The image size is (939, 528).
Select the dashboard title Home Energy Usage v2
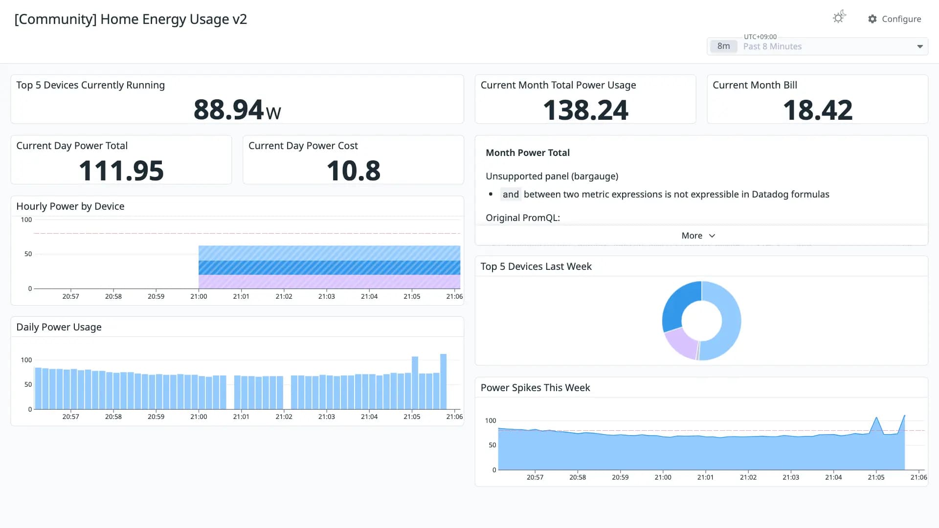(x=131, y=19)
